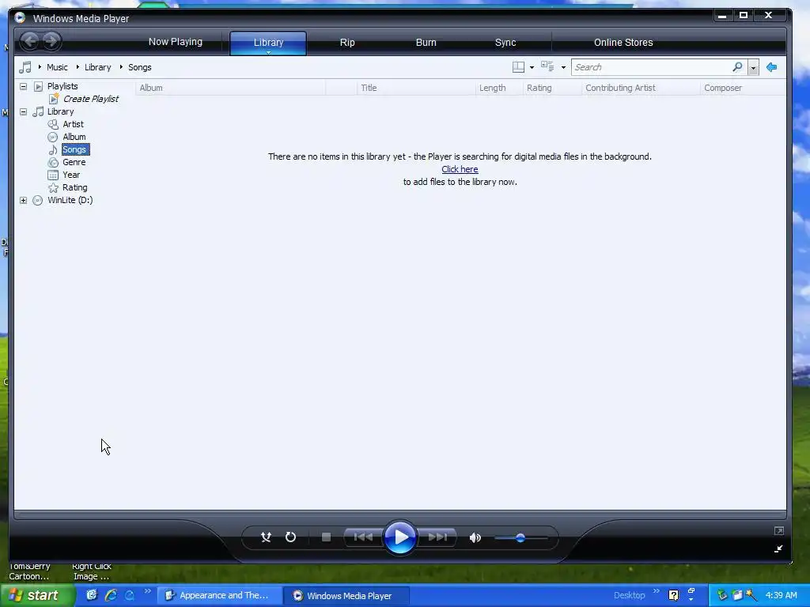810x607 pixels.
Task: Open the search options dropdown arrow
Action: [x=753, y=68]
